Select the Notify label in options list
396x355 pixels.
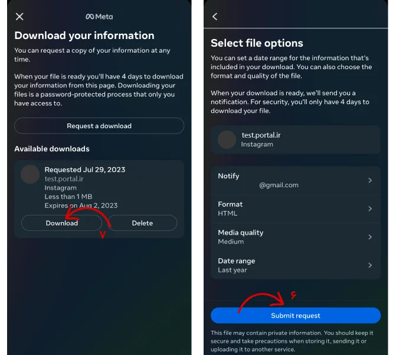point(228,176)
